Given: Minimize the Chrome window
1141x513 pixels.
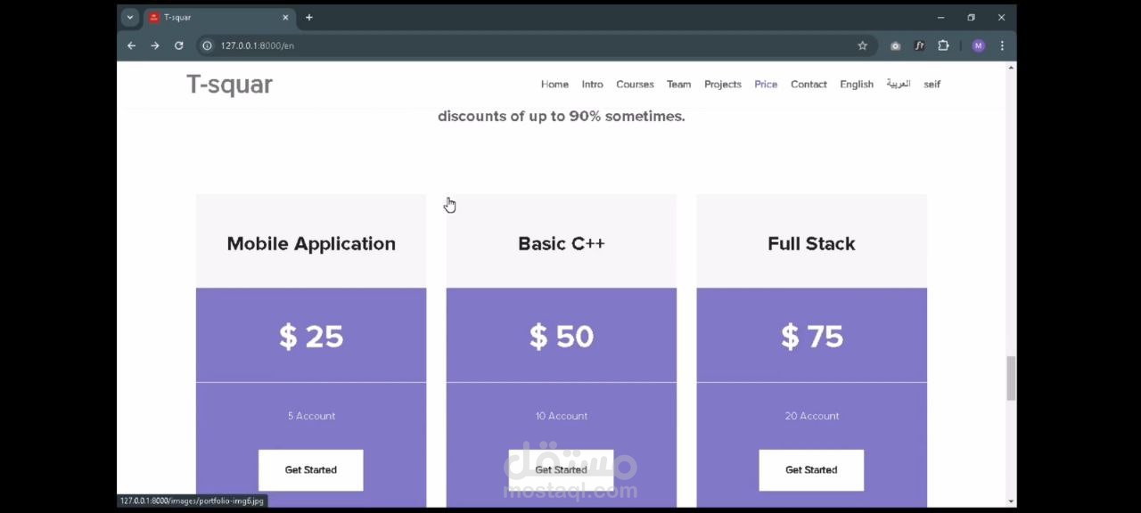Looking at the screenshot, I should coord(940,18).
